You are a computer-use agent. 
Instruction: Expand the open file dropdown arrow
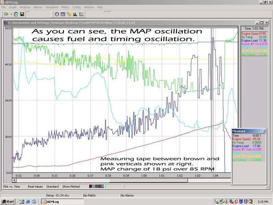click(11, 14)
